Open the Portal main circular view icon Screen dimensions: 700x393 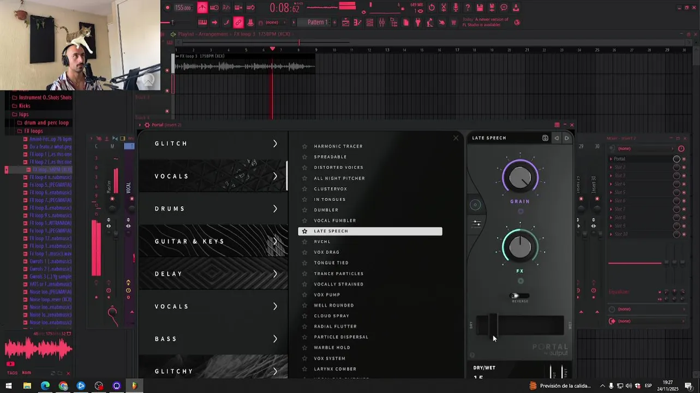pyautogui.click(x=475, y=205)
